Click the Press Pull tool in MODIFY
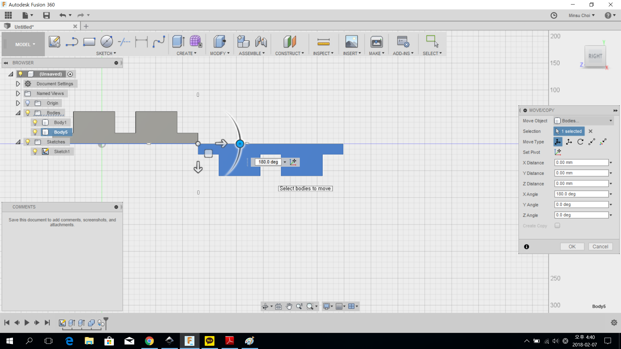Screen dimensions: 621x349 click(220, 42)
